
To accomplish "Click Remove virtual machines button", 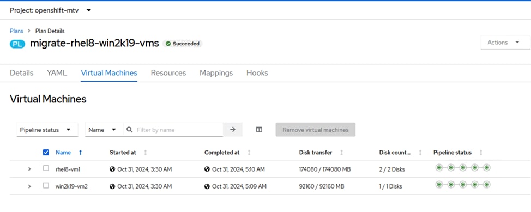I will pyautogui.click(x=315, y=130).
